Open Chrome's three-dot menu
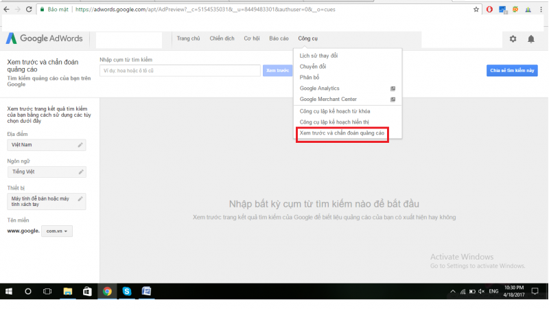Screen dimensions: 549x309 tap(541, 10)
